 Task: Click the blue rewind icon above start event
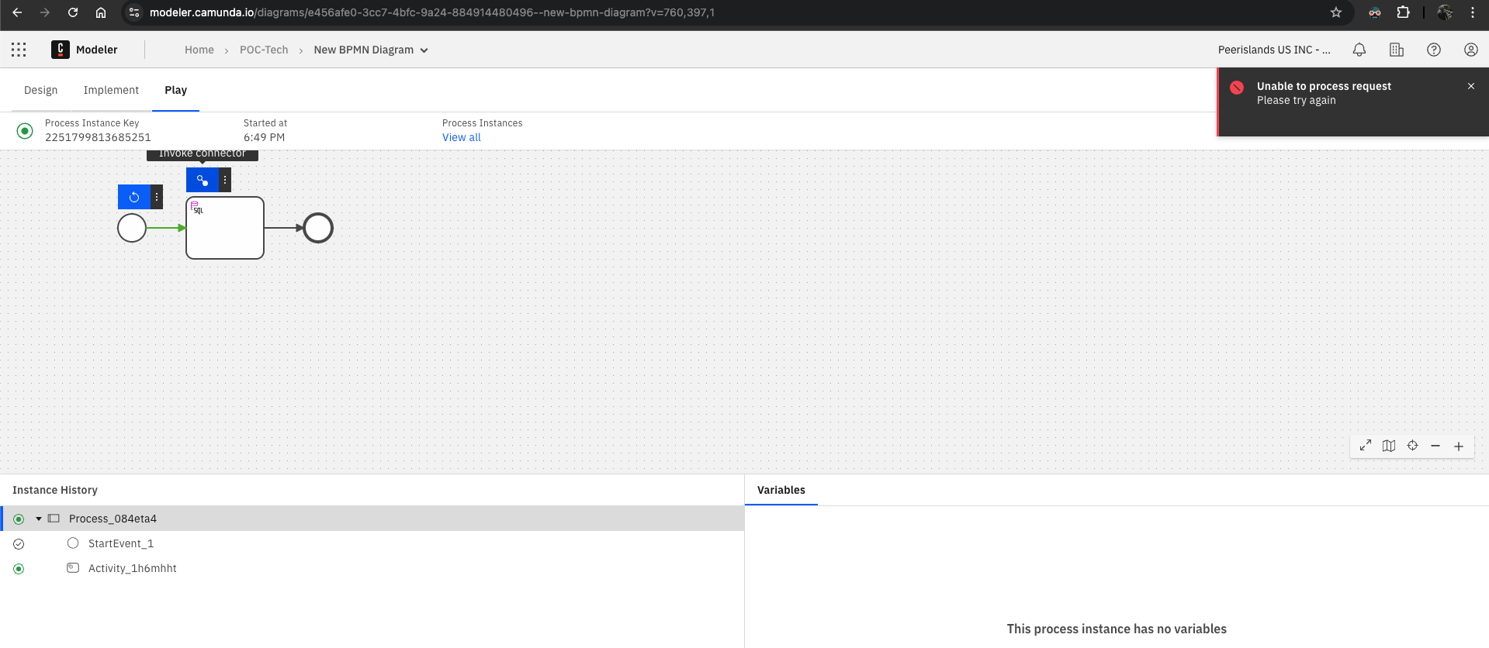click(134, 197)
